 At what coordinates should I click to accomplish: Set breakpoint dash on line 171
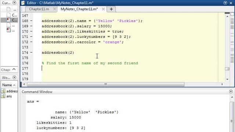point(31,37)
